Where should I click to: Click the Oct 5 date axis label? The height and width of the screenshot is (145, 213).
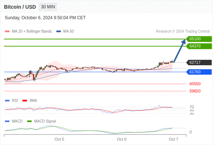click(59, 139)
